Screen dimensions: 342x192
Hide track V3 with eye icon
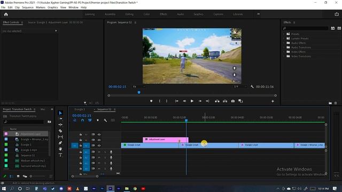99,134
